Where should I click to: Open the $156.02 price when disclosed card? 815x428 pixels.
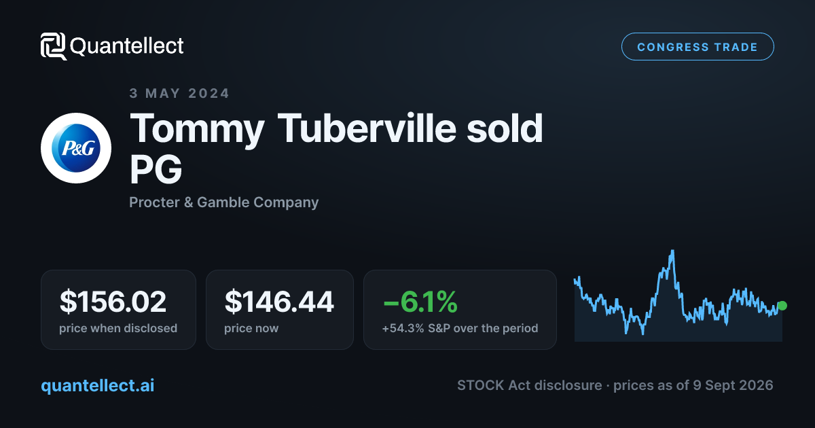118,310
